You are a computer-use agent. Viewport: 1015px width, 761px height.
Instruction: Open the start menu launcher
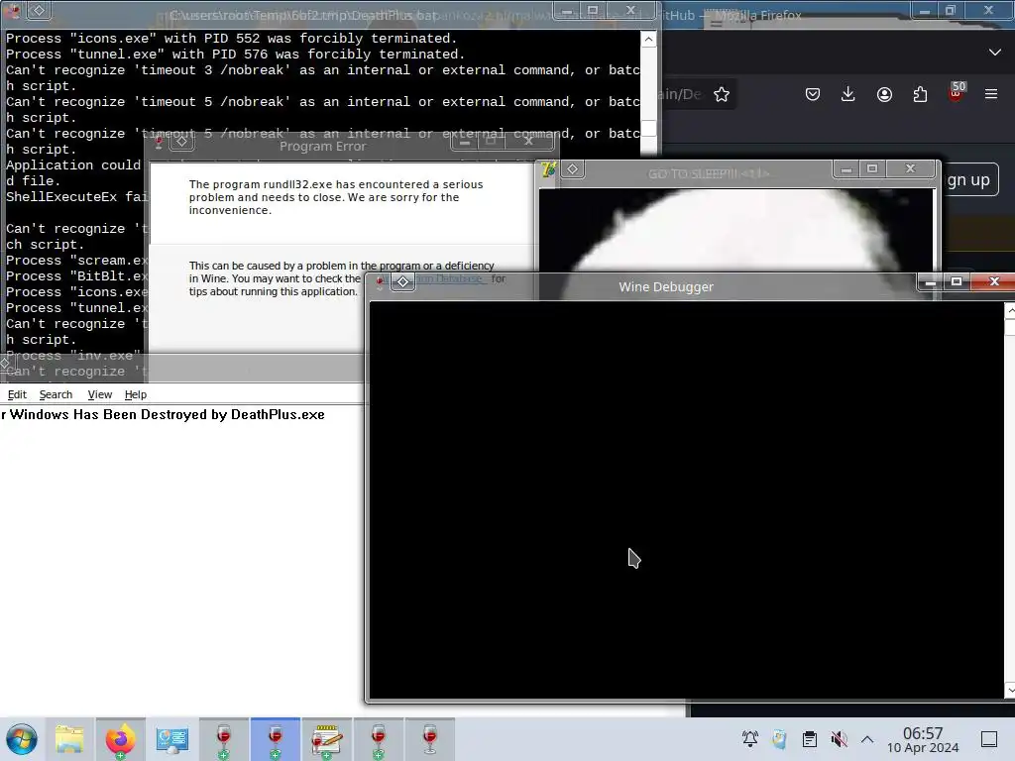22,739
